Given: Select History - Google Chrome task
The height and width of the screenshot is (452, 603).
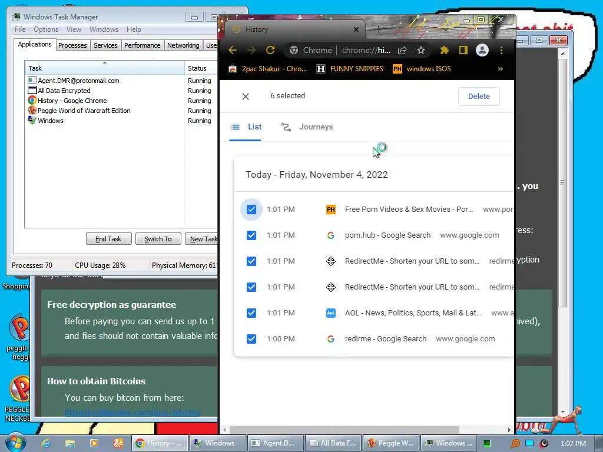Looking at the screenshot, I should click(72, 101).
